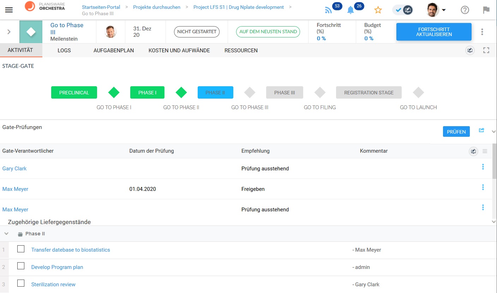Open the hamburger main menu
This screenshot has width=497, height=293.
pyautogui.click(x=9, y=10)
